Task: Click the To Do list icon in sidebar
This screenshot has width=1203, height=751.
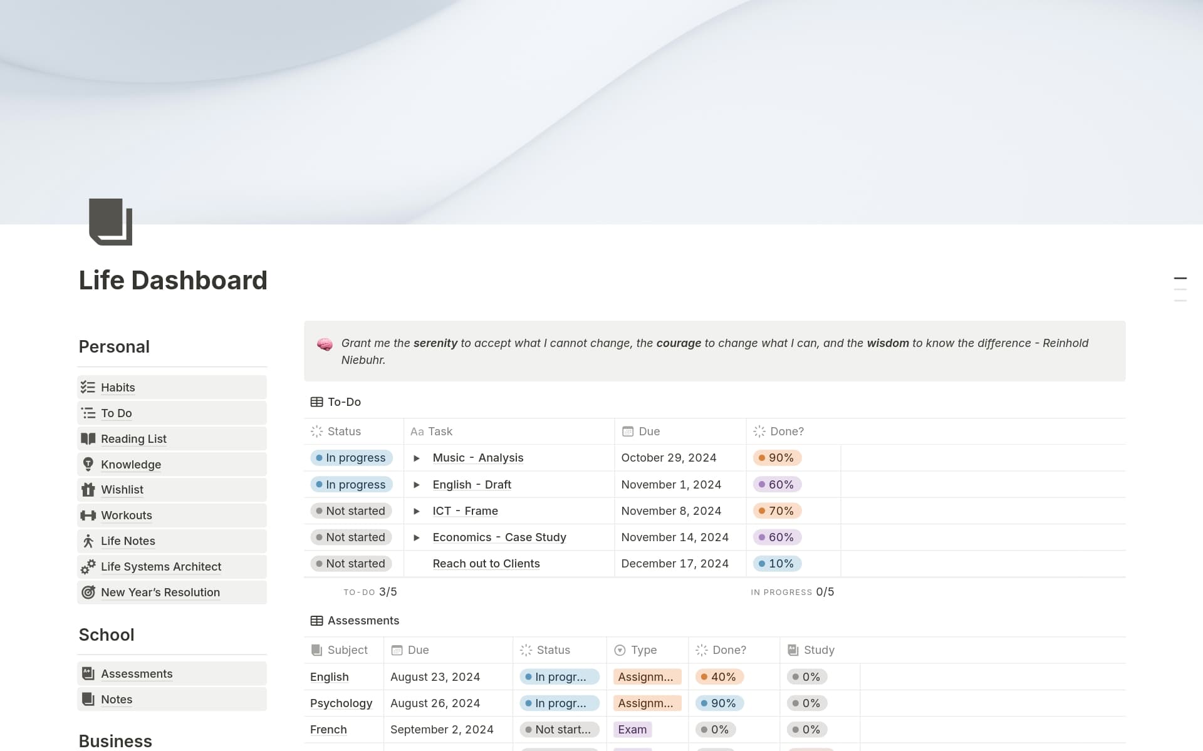Action: tap(88, 413)
